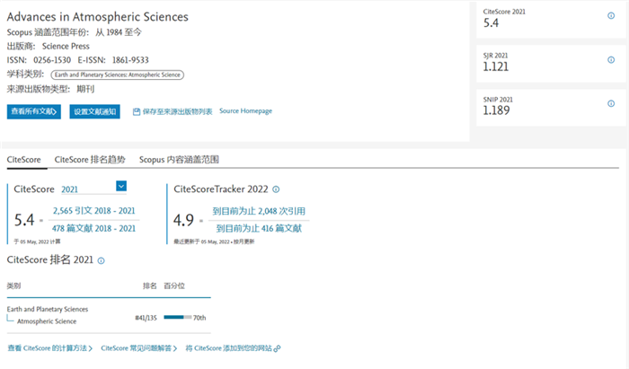This screenshot has height=369, width=629.
Task: Click info icon next to CiteScoreTracker 2022
Action: click(276, 189)
